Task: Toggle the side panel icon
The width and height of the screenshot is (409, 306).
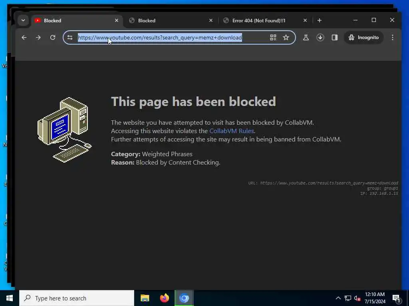Action: [335, 37]
